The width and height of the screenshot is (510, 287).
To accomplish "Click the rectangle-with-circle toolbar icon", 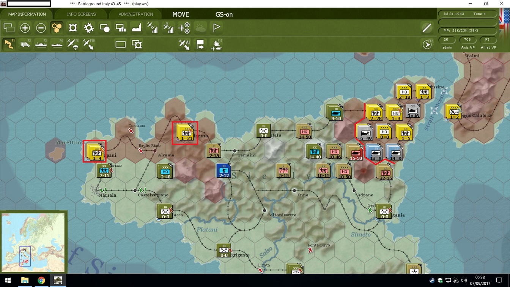I will pyautogui.click(x=105, y=28).
